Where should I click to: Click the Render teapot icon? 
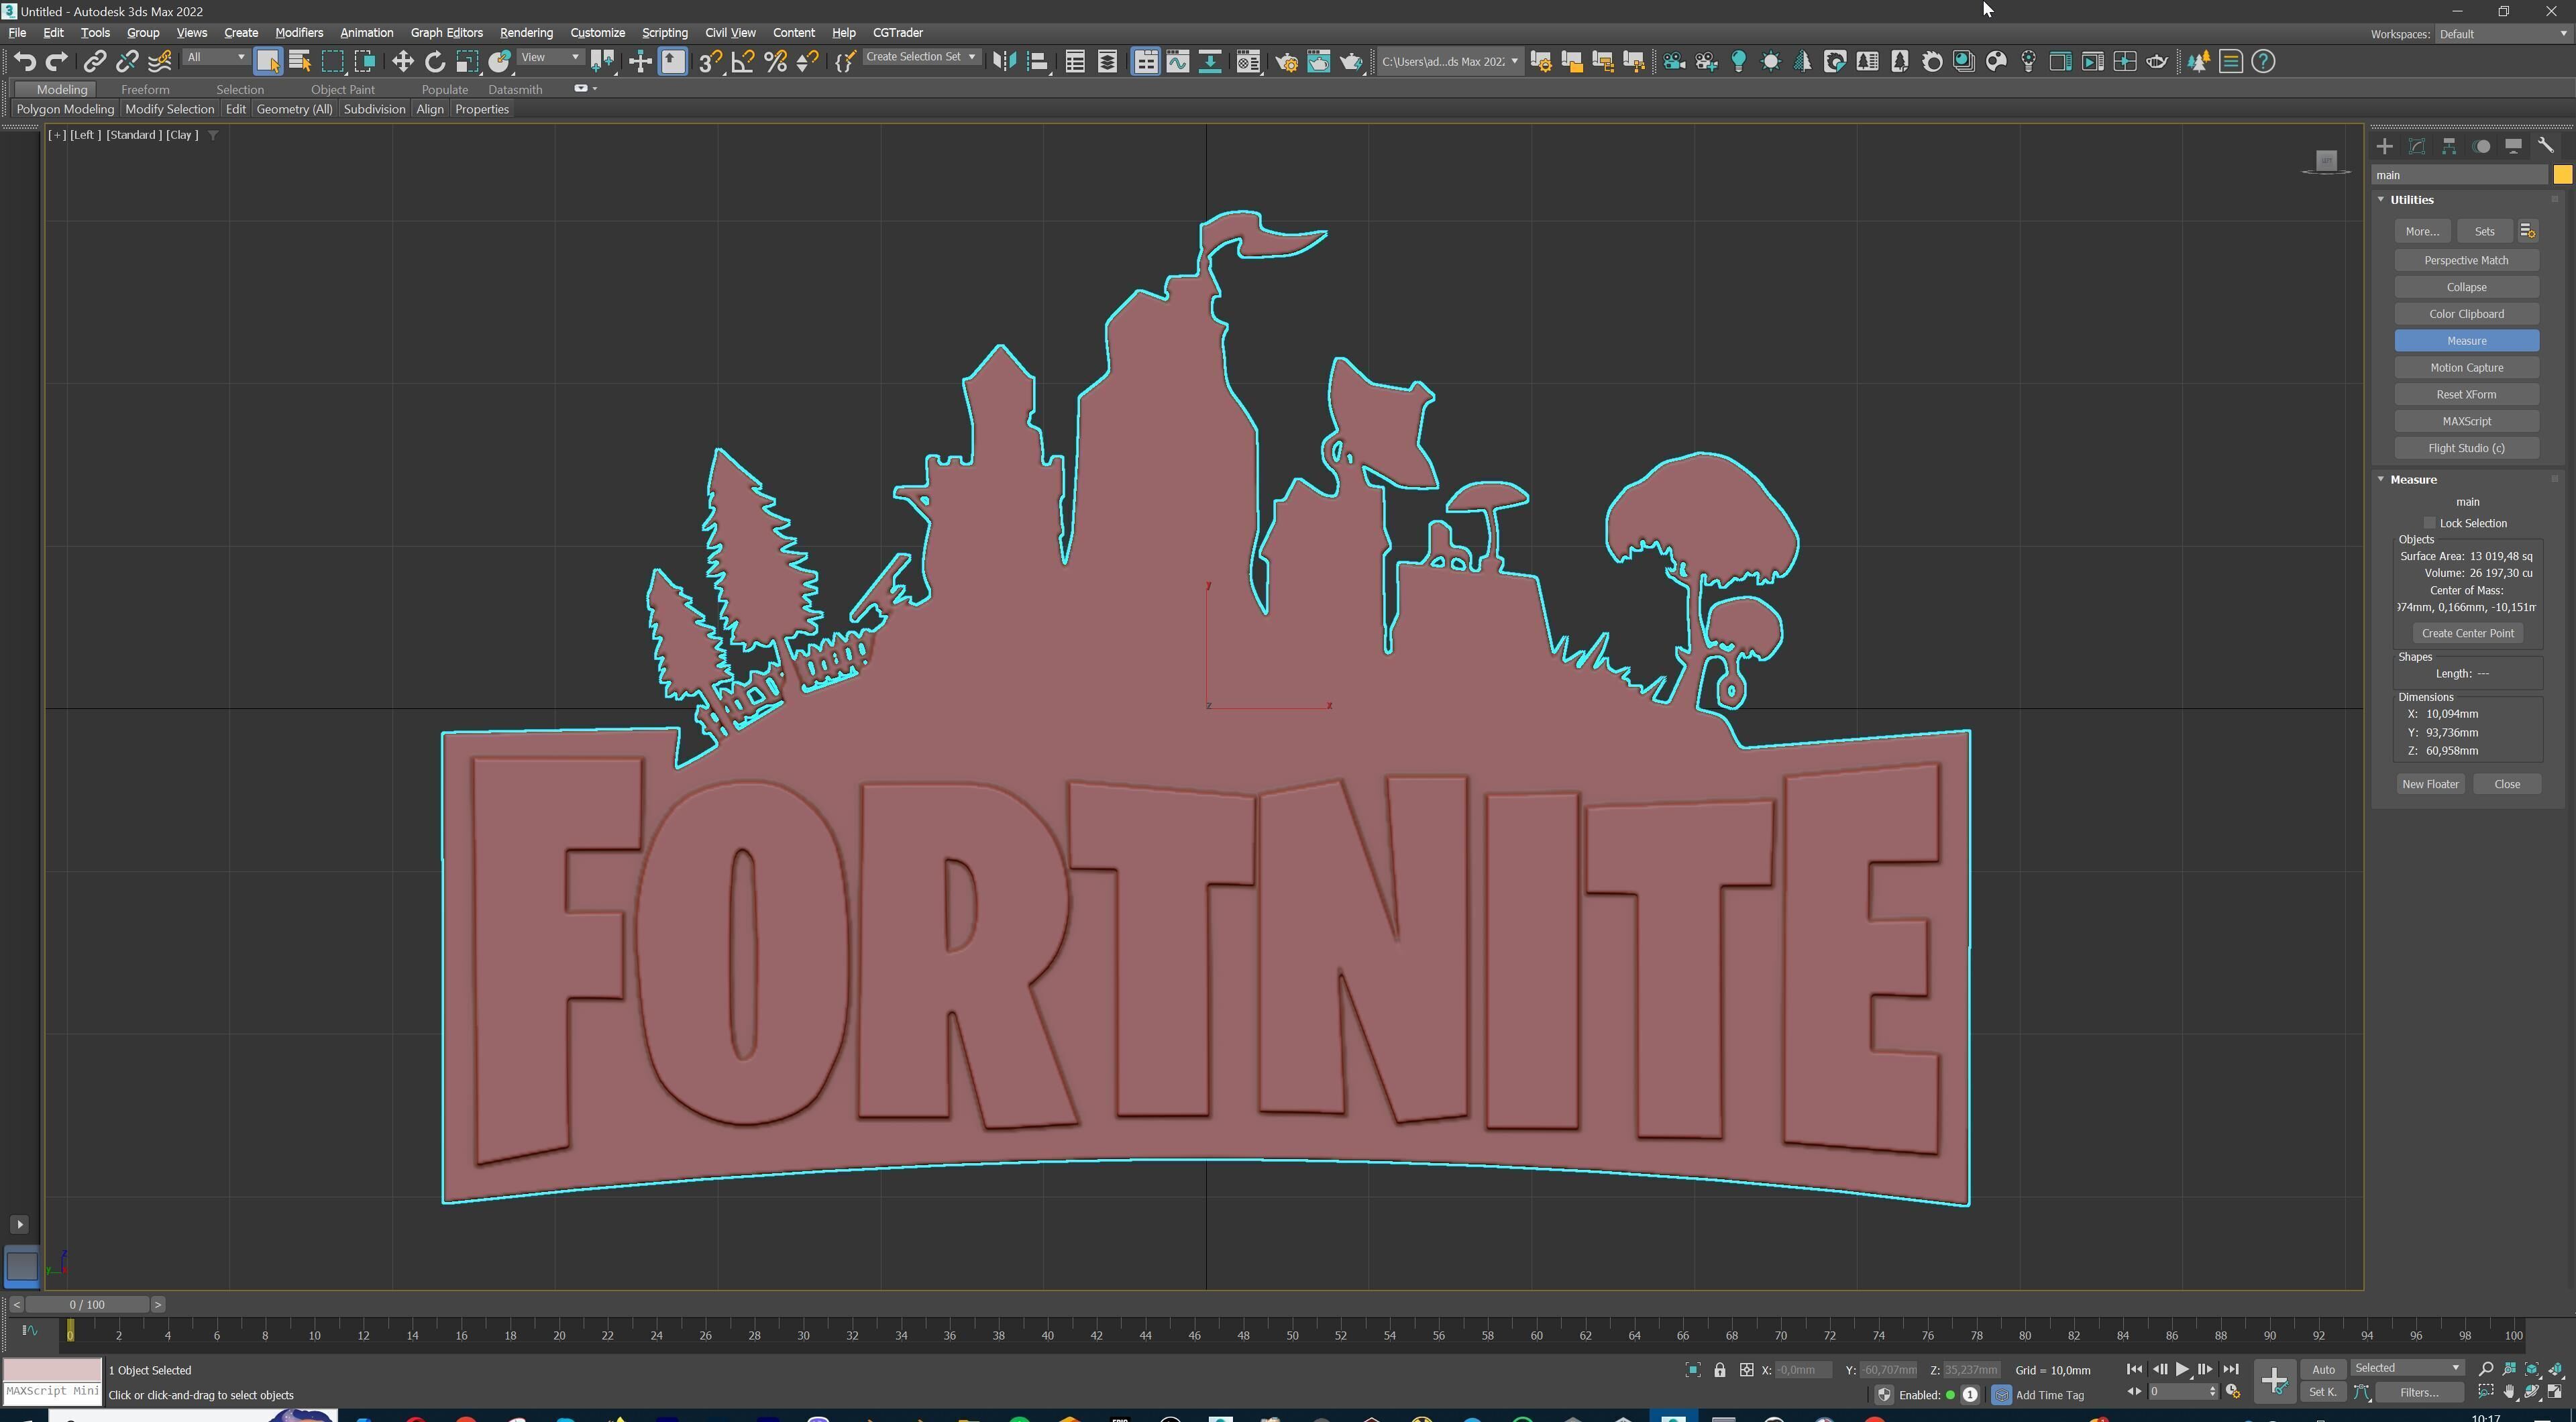1351,62
